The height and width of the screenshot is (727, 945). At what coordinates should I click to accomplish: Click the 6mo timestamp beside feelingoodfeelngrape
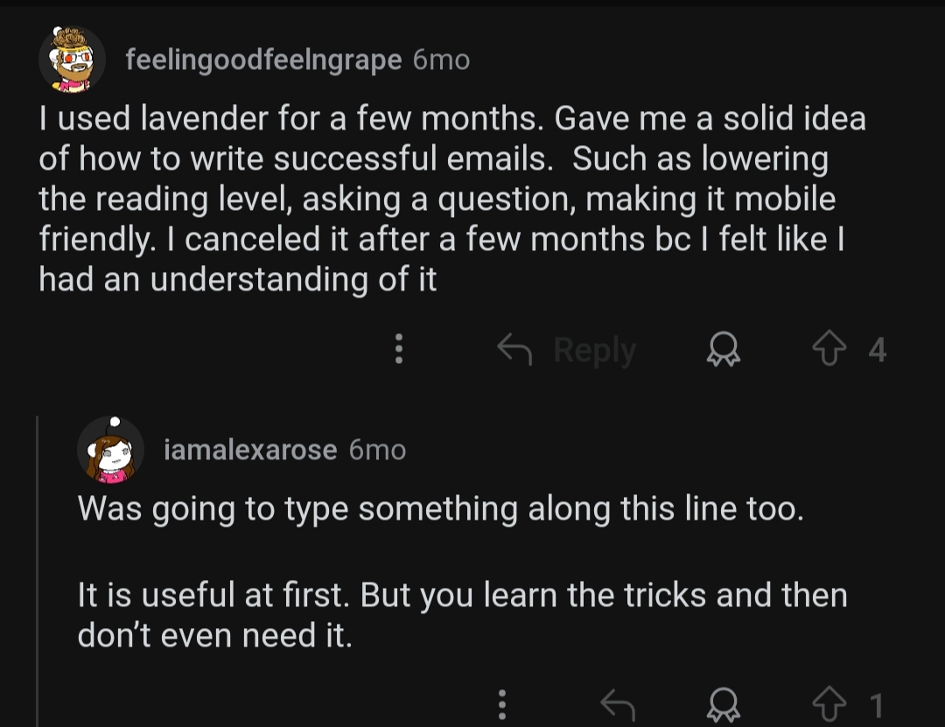[441, 60]
